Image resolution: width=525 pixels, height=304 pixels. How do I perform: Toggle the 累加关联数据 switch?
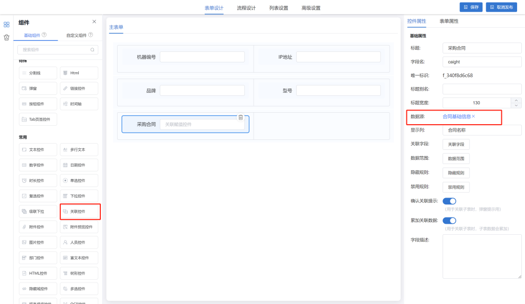(449, 221)
